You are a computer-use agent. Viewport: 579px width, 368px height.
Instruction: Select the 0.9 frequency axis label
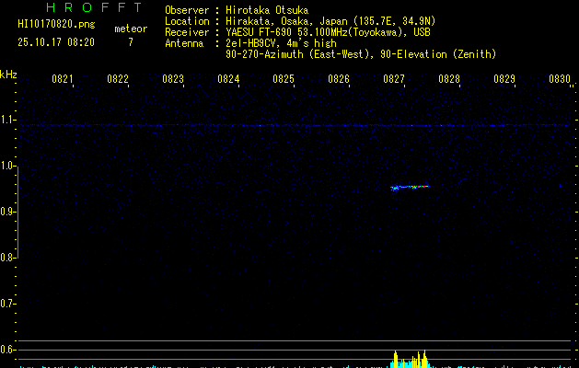tap(8, 212)
